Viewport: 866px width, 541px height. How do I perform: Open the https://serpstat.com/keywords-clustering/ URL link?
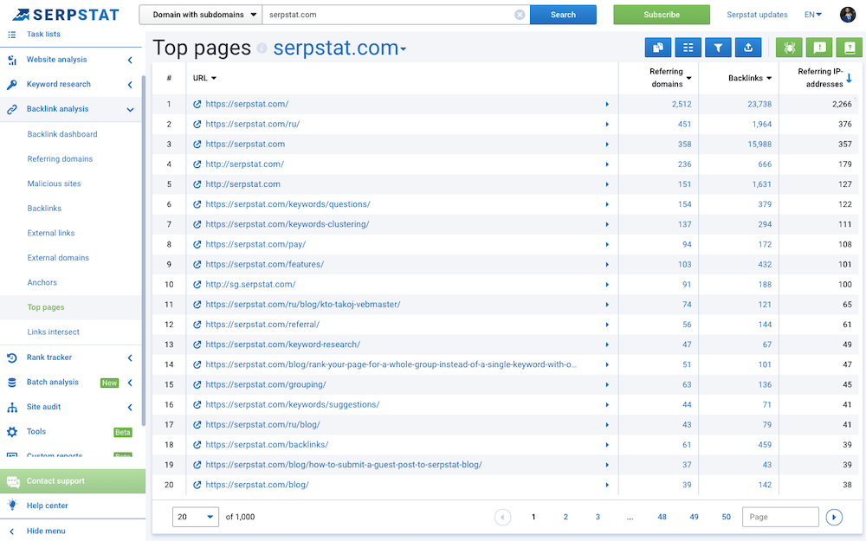click(x=288, y=225)
